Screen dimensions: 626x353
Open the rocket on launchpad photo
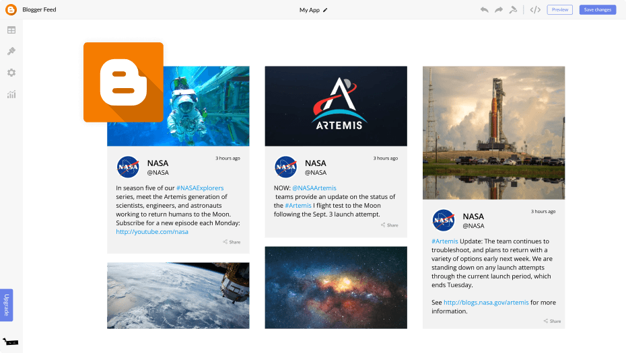tap(493, 132)
